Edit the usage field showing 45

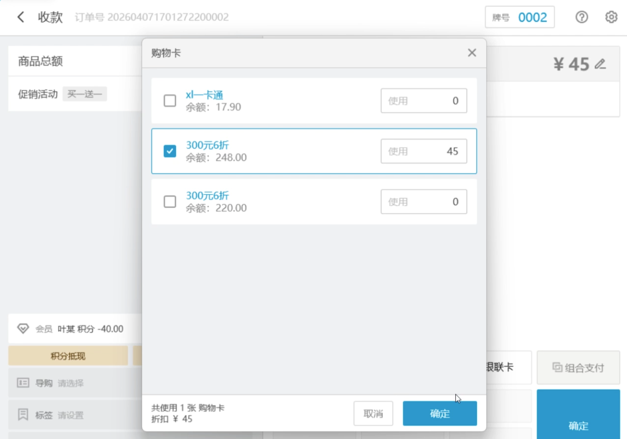point(424,151)
